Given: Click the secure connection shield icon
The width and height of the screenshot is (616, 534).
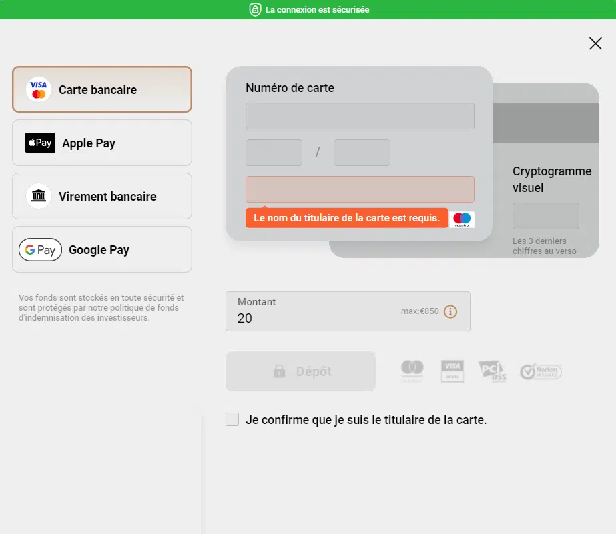Looking at the screenshot, I should (255, 9).
